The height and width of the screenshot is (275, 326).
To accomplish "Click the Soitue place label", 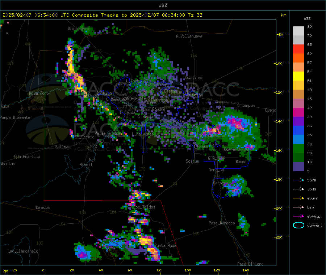I will pyautogui.click(x=192, y=161).
